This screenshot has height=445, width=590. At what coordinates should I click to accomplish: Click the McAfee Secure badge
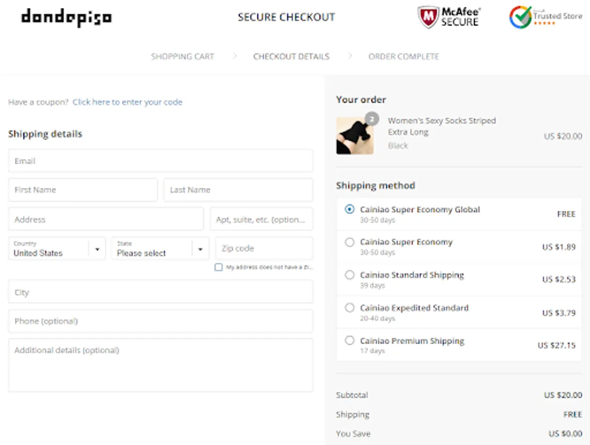[449, 17]
